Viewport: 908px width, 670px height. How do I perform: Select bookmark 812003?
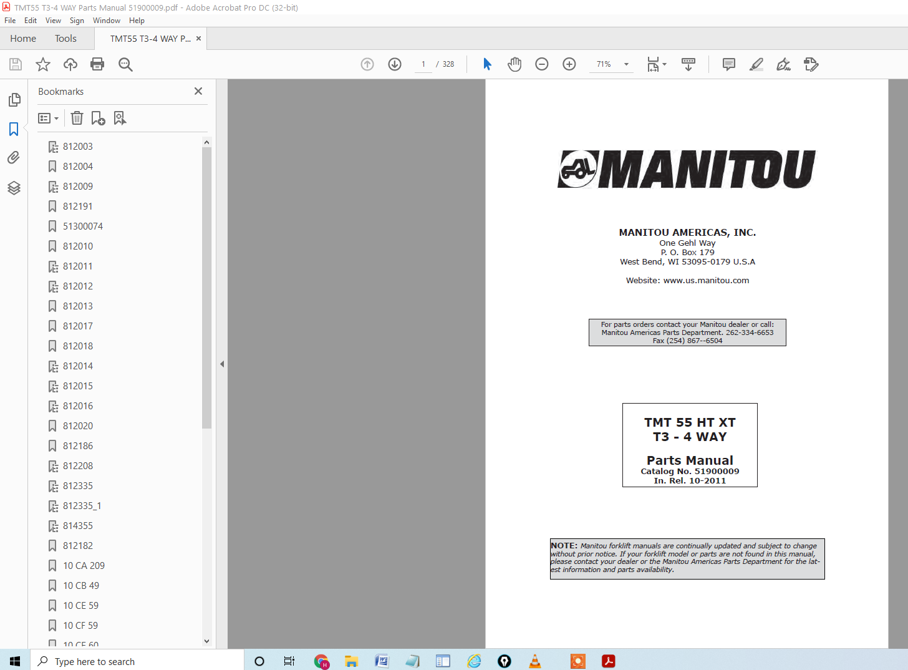tap(78, 147)
